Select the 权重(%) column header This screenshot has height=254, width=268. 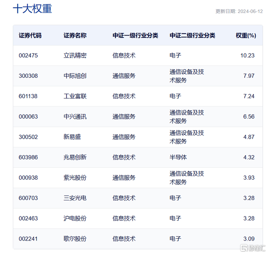point(246,36)
